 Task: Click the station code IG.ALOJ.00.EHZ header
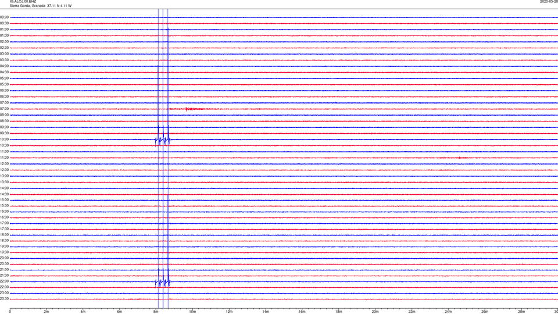(x=23, y=1)
